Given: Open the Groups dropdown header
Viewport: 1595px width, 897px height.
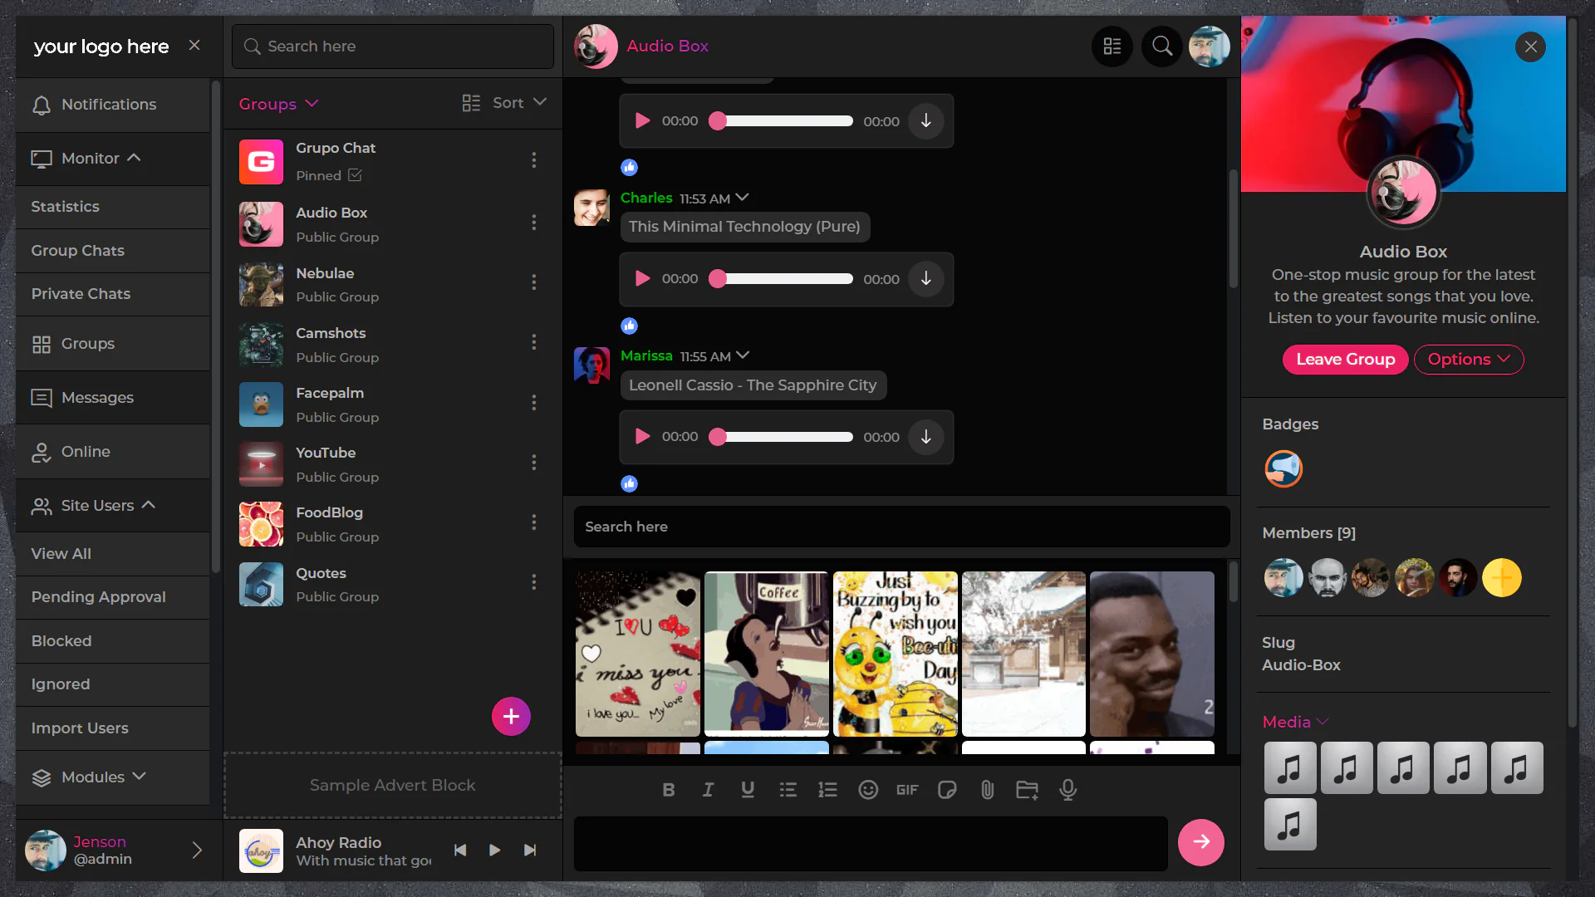Looking at the screenshot, I should [x=278, y=104].
